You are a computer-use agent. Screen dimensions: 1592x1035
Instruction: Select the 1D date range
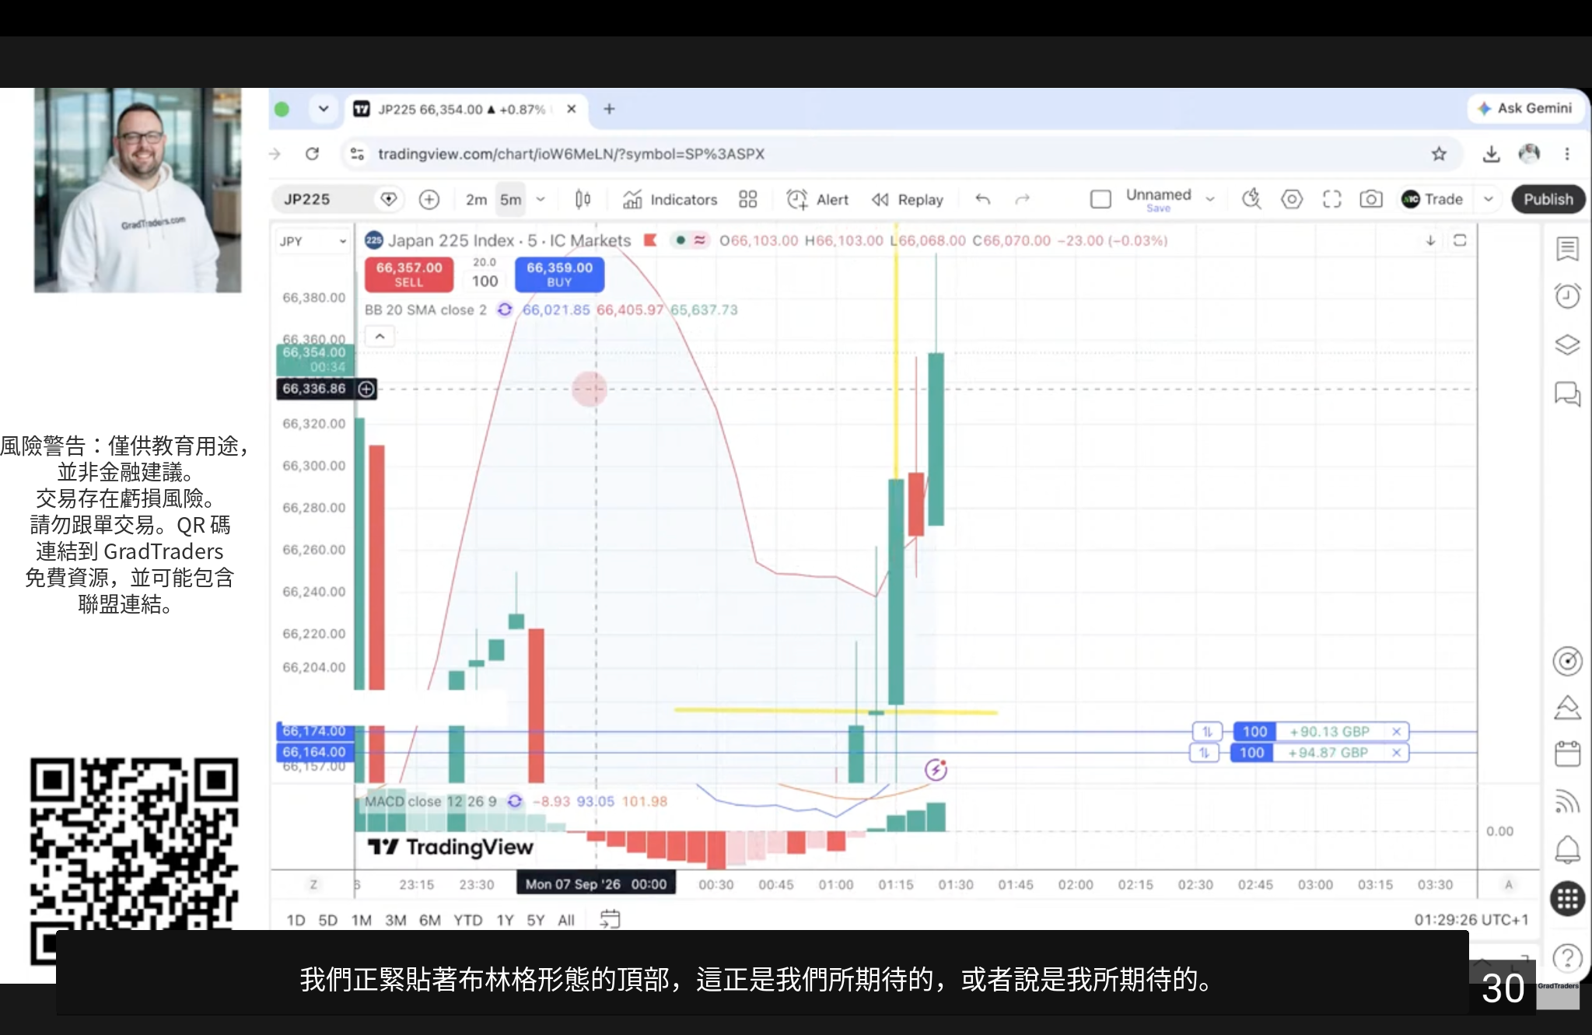(296, 920)
